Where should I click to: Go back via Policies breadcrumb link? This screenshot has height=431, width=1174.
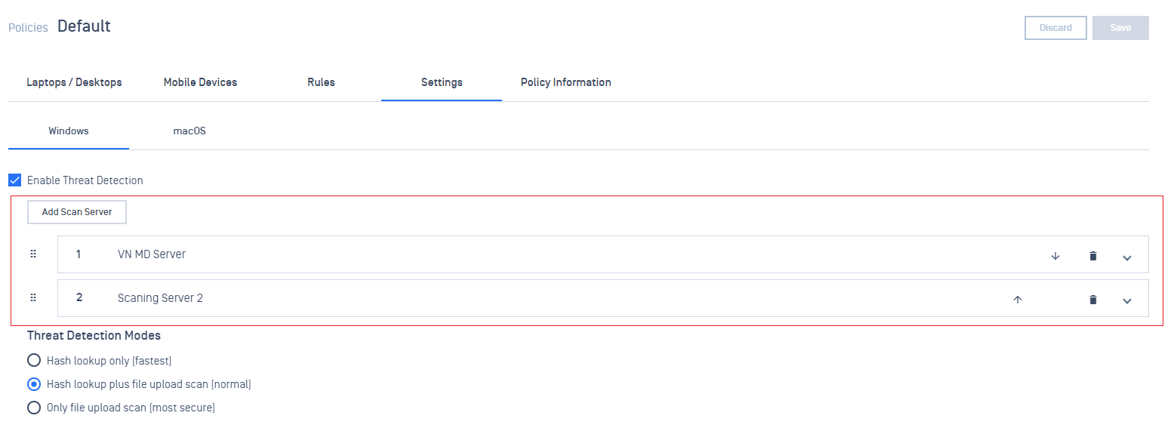pyautogui.click(x=28, y=27)
